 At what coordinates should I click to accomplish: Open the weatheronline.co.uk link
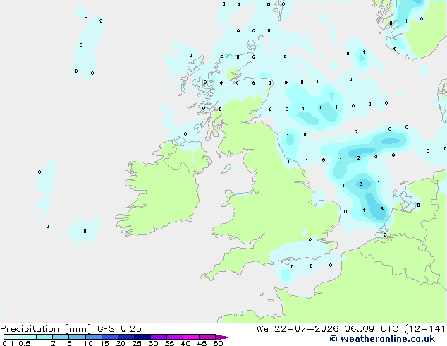(382, 339)
